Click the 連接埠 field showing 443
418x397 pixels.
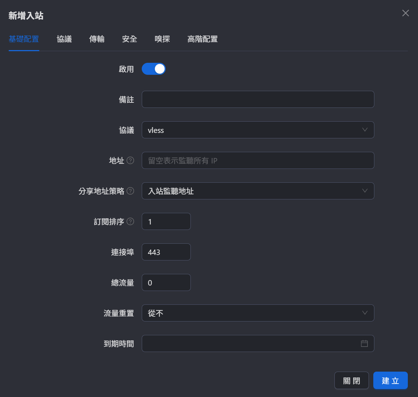click(166, 252)
